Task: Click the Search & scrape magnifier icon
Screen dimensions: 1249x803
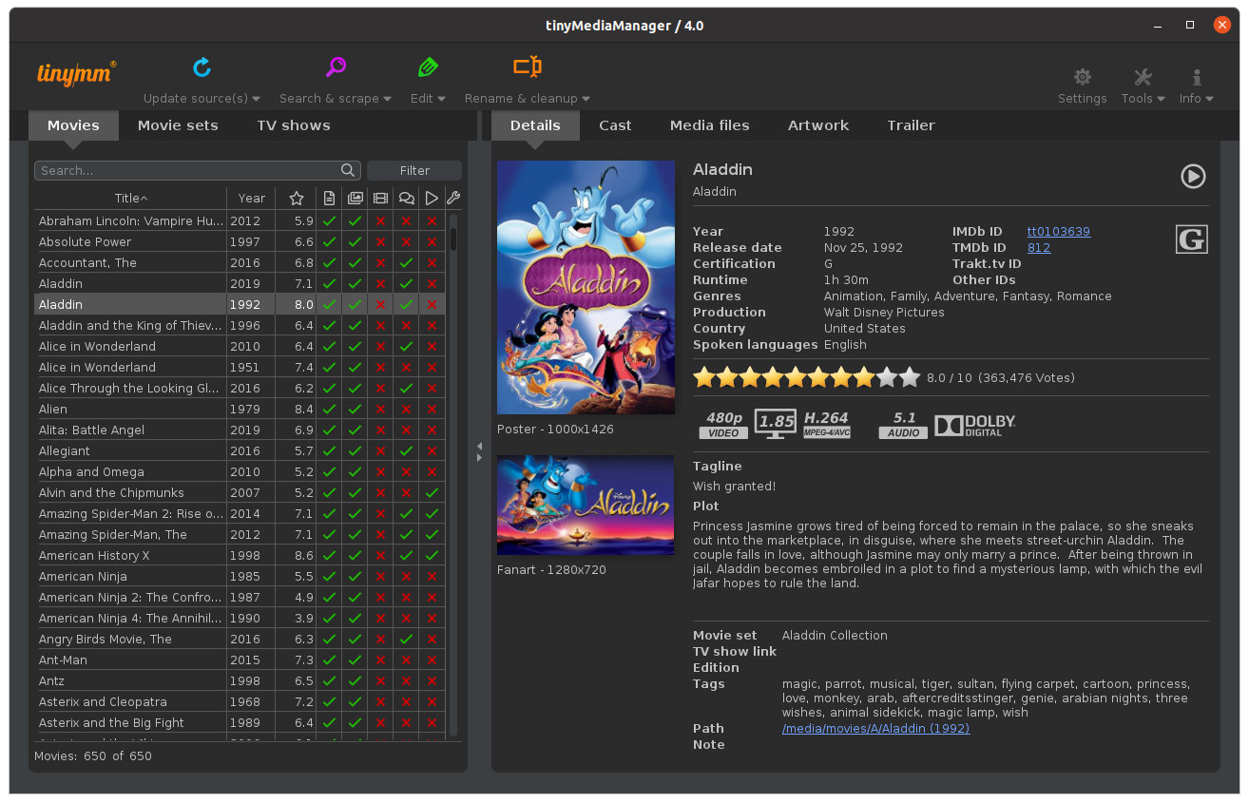Action: click(x=336, y=67)
